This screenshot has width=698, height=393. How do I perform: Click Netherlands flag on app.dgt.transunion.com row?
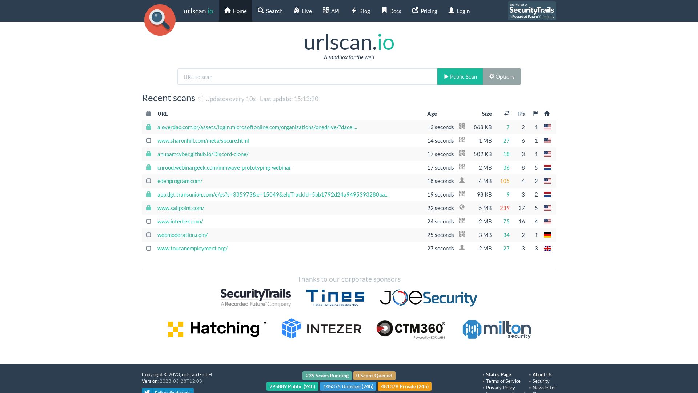click(547, 194)
